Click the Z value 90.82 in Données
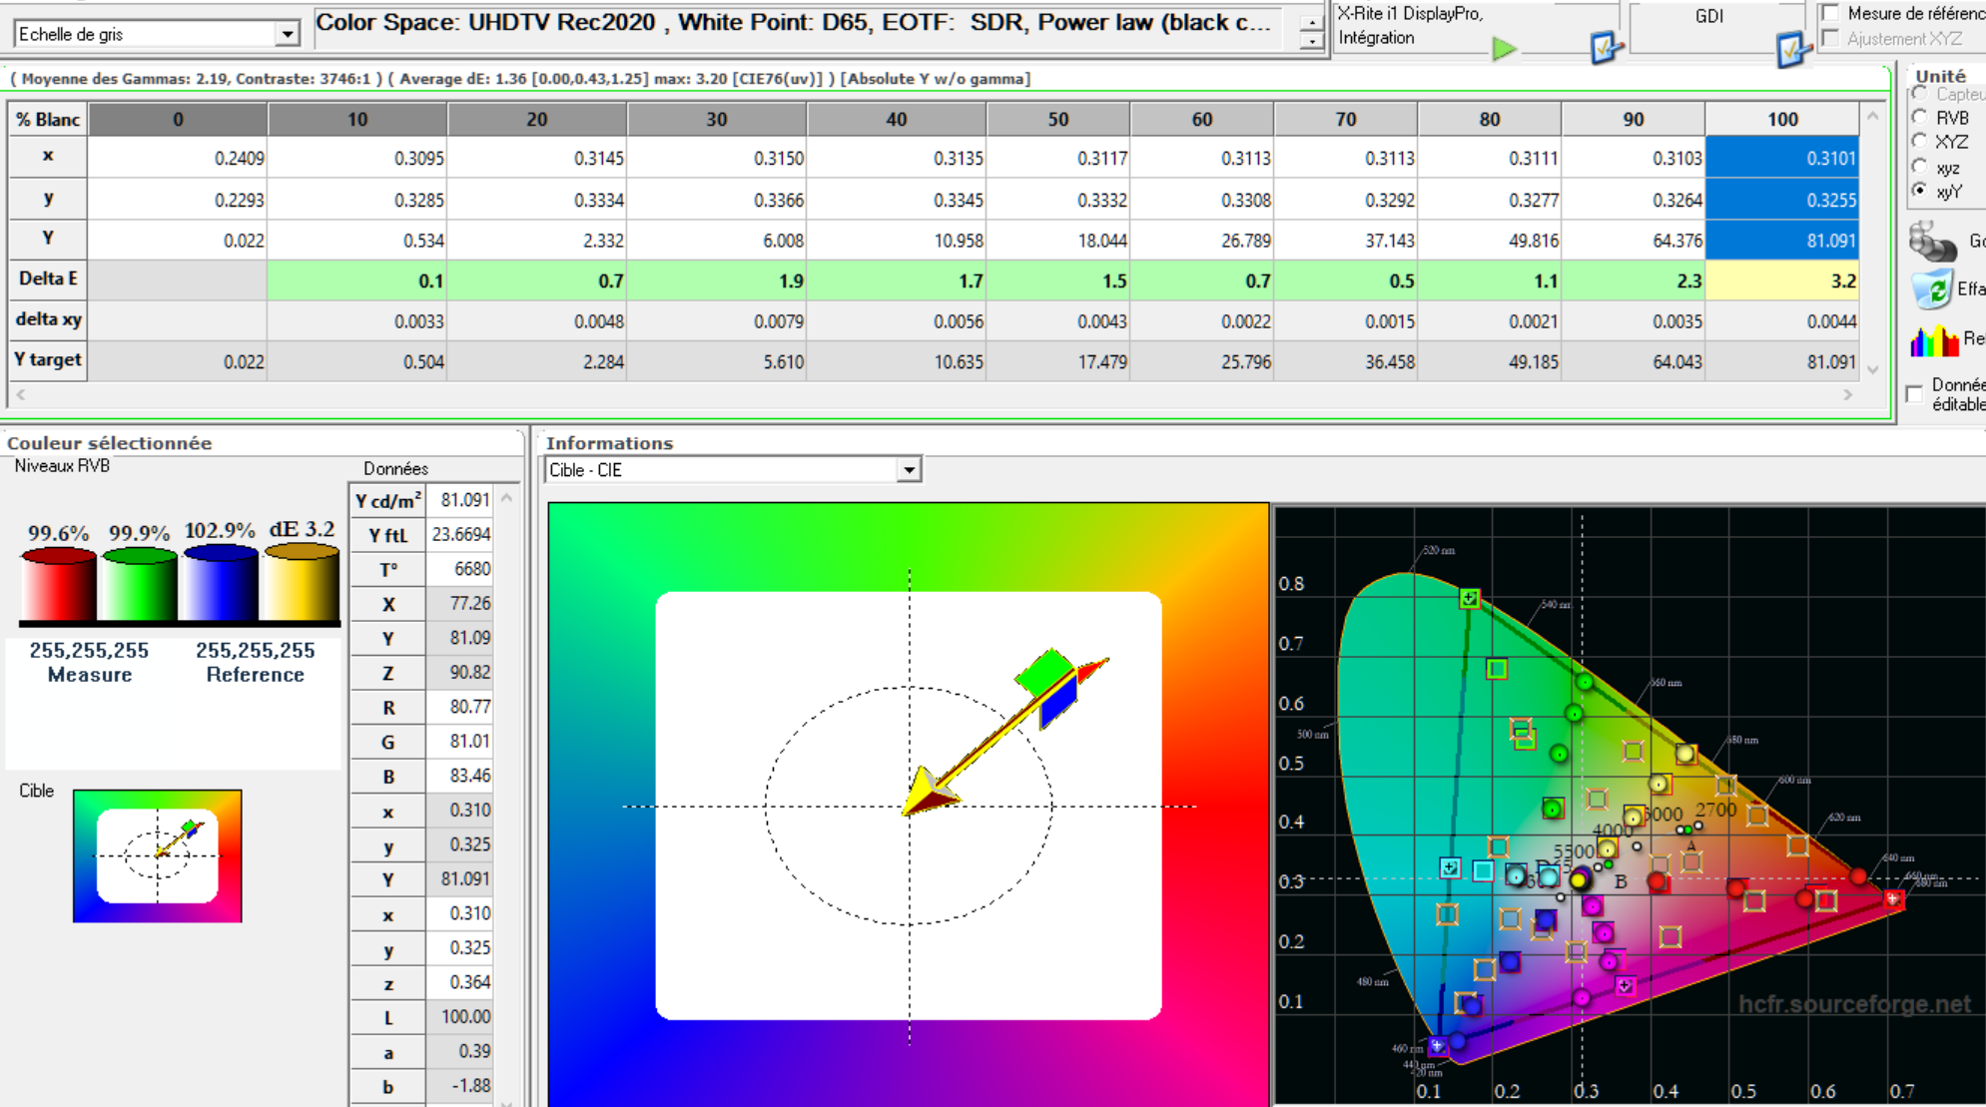Viewport: 1986px width, 1107px height. 460,673
